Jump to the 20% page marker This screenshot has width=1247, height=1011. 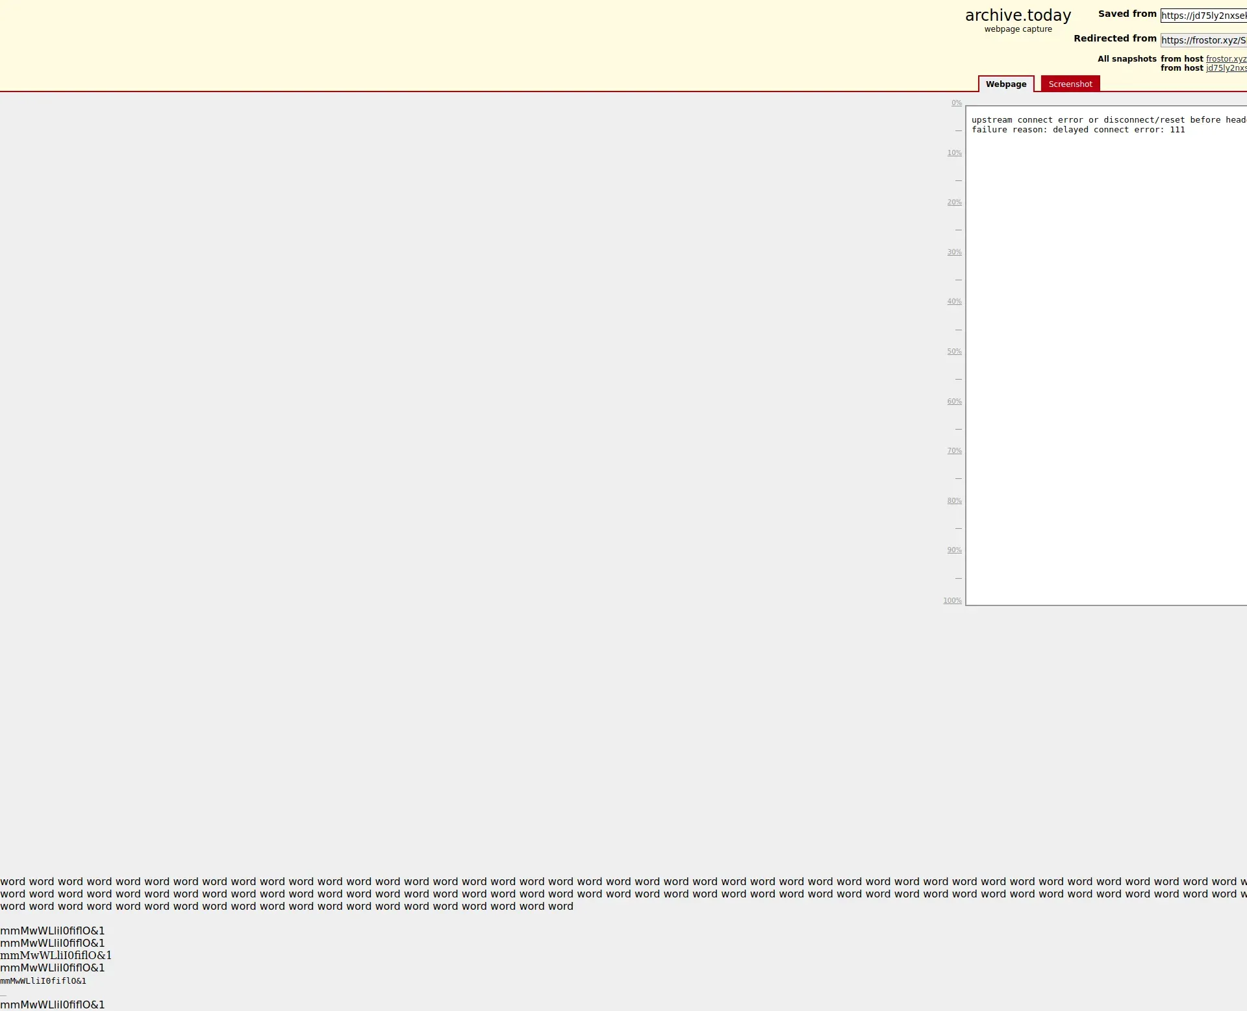pyautogui.click(x=954, y=202)
